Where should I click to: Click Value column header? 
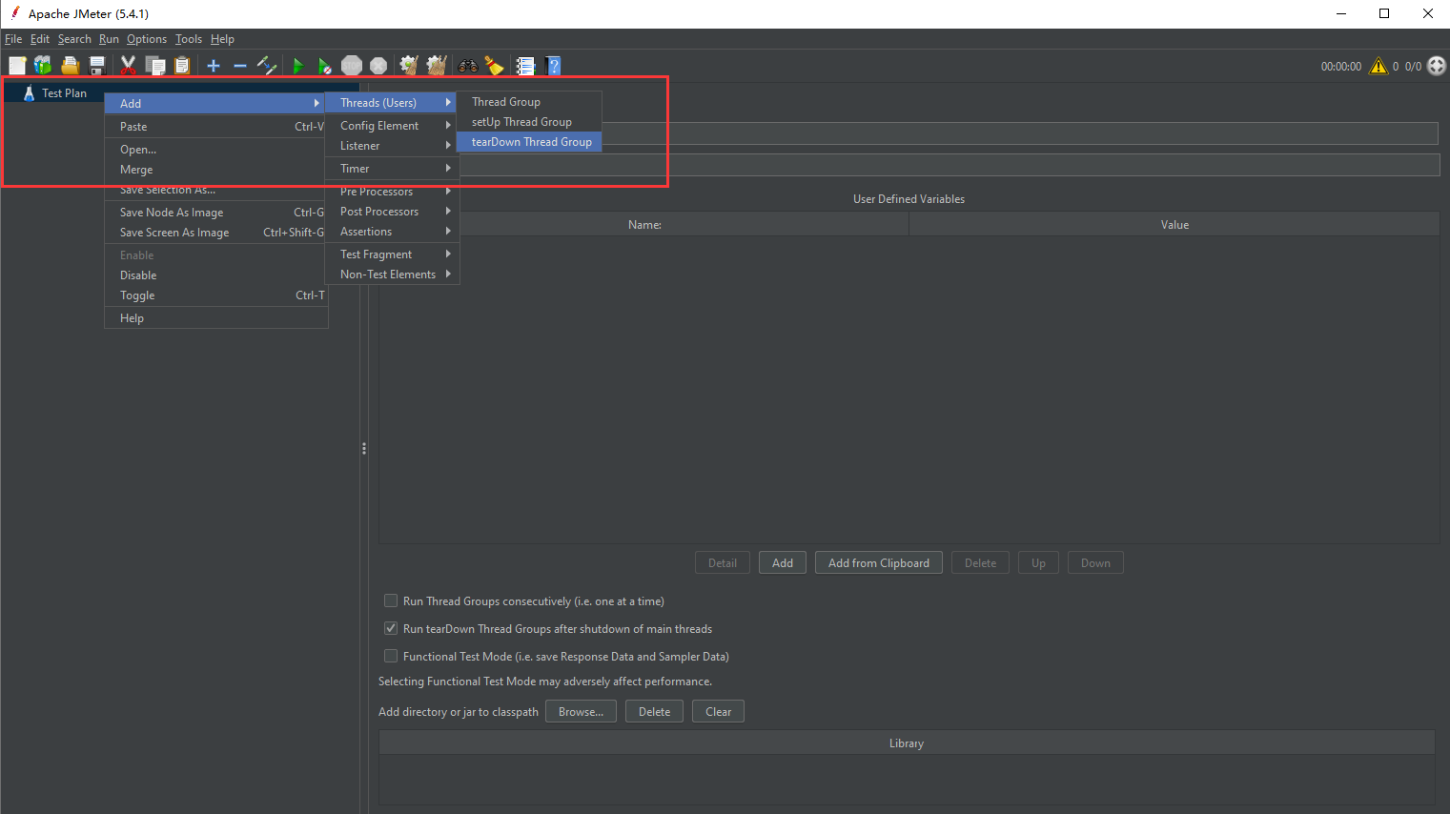pos(1174,224)
